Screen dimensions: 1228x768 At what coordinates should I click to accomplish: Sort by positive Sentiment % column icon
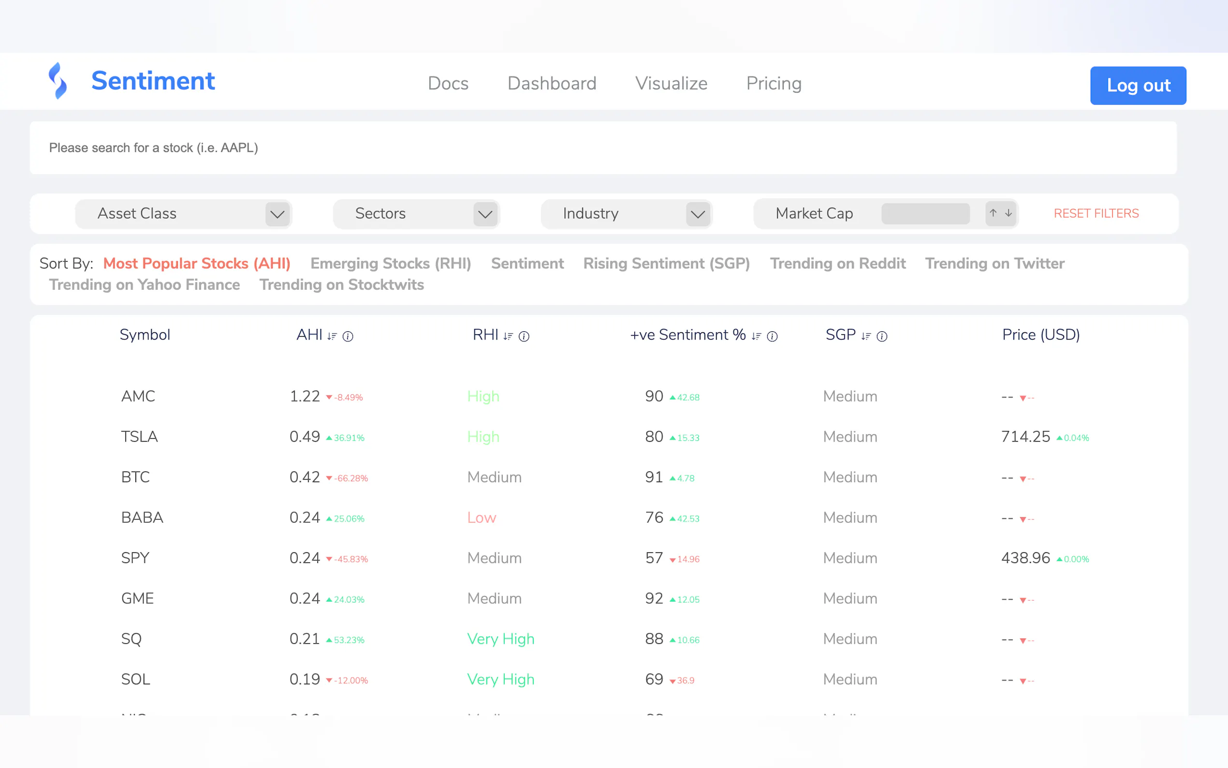pos(757,336)
